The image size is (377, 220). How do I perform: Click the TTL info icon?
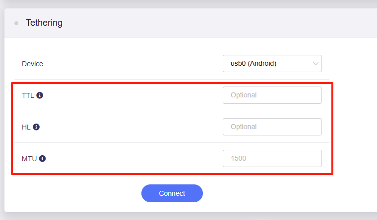[x=40, y=95]
